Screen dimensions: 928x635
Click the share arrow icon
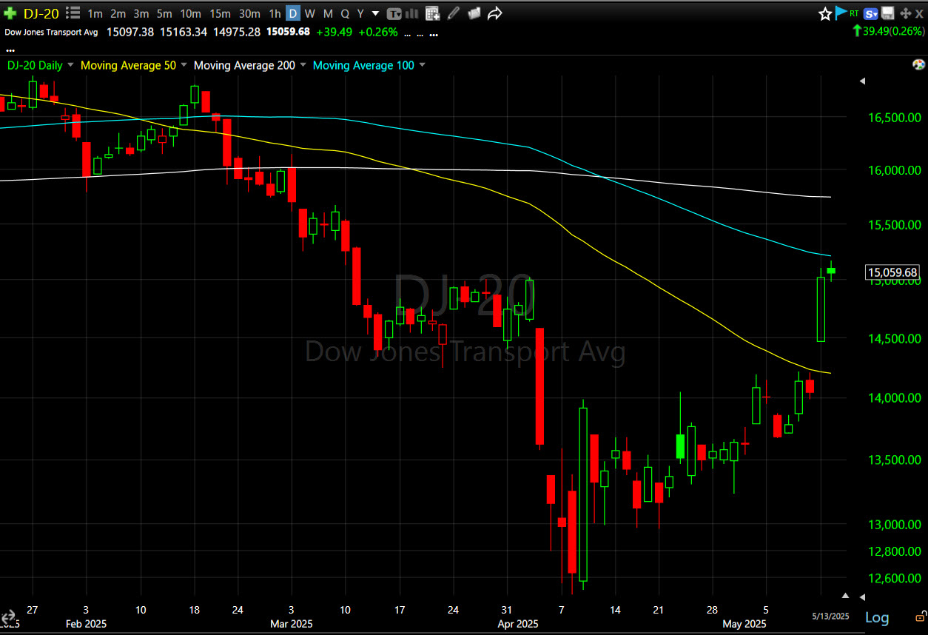[x=495, y=13]
